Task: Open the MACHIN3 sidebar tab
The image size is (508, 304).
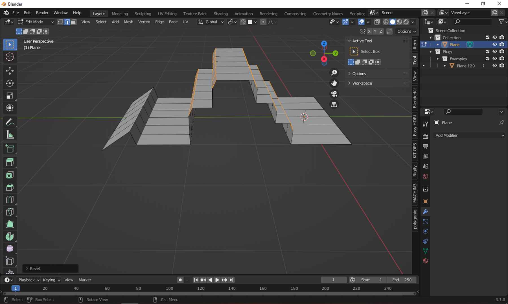Action: click(x=415, y=193)
